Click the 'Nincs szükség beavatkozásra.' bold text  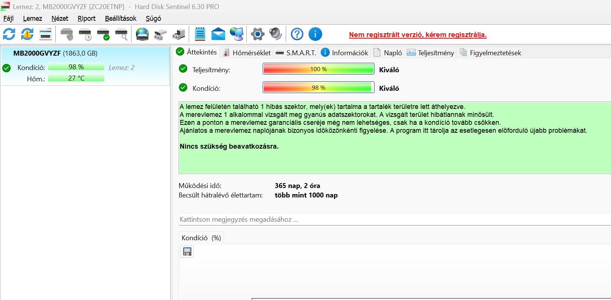coord(229,146)
